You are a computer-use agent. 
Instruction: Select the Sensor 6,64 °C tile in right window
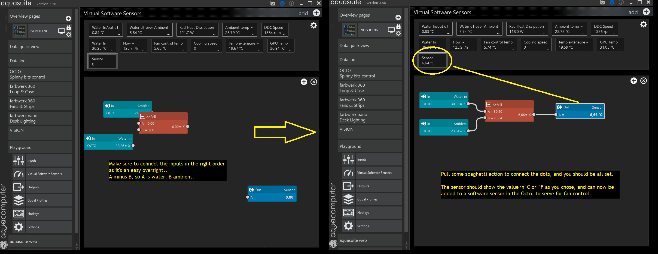click(x=432, y=60)
